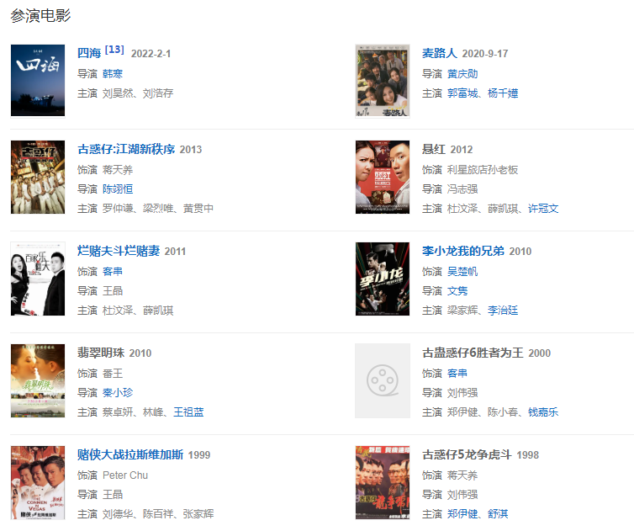Viewport: 634px width, 531px height.
Task: Click the 麦路人 movie poster image
Action: click(x=383, y=81)
